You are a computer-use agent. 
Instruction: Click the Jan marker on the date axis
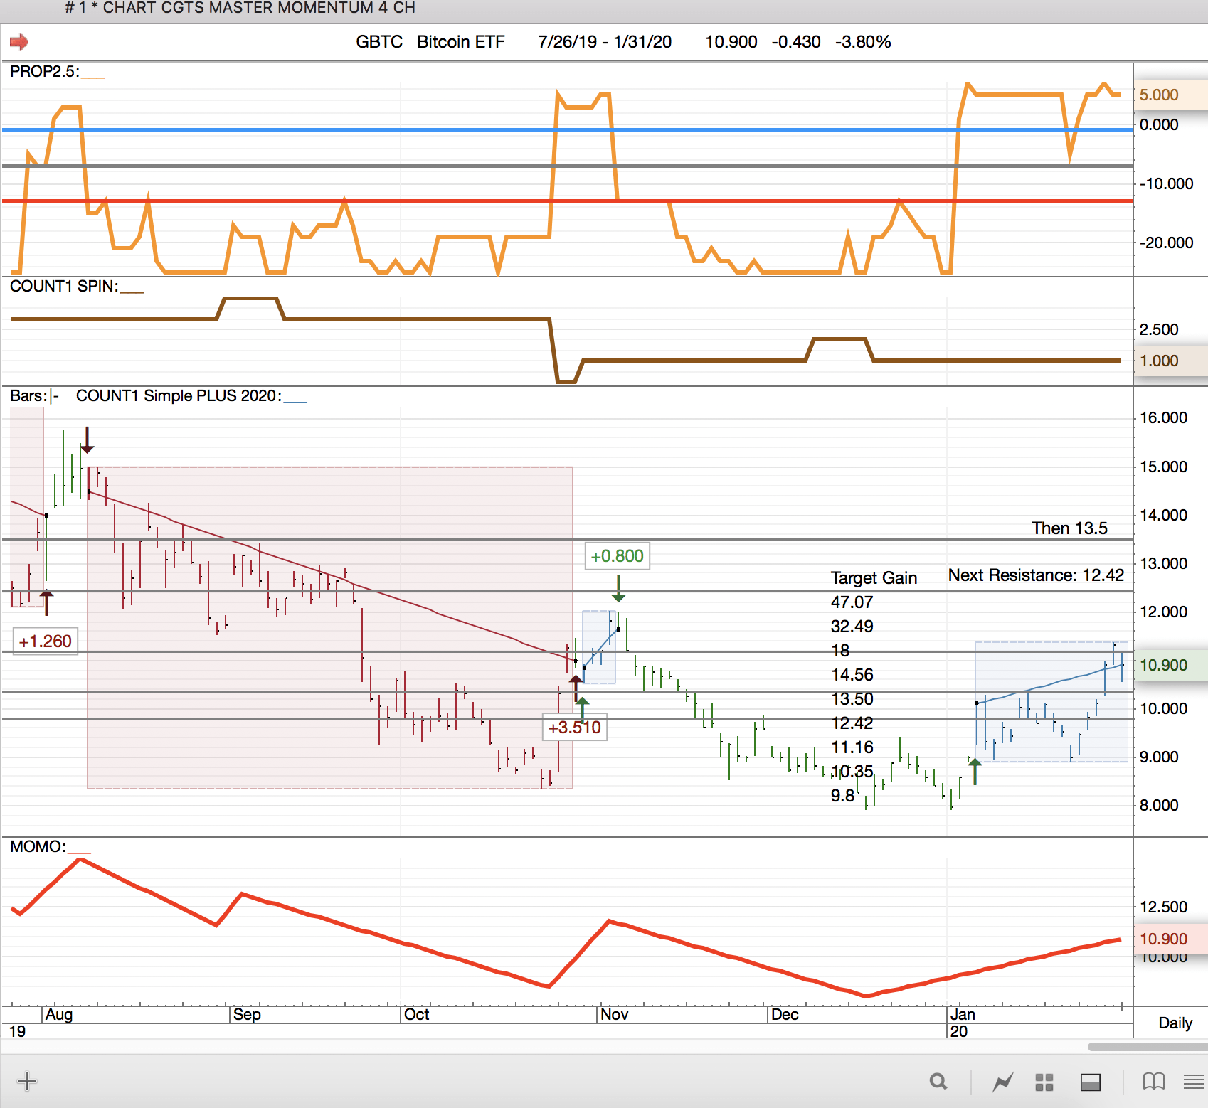tap(963, 1015)
